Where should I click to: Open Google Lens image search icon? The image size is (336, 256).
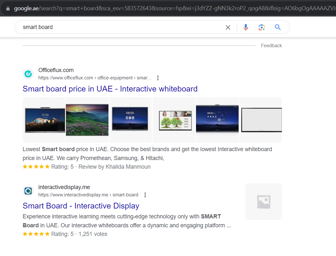click(262, 27)
